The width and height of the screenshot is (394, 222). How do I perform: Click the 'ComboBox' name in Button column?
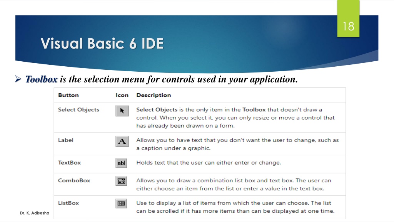pos(74,180)
